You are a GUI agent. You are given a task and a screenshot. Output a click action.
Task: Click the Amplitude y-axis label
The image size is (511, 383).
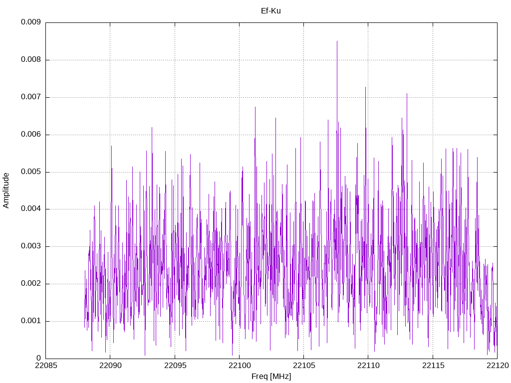pos(6,191)
